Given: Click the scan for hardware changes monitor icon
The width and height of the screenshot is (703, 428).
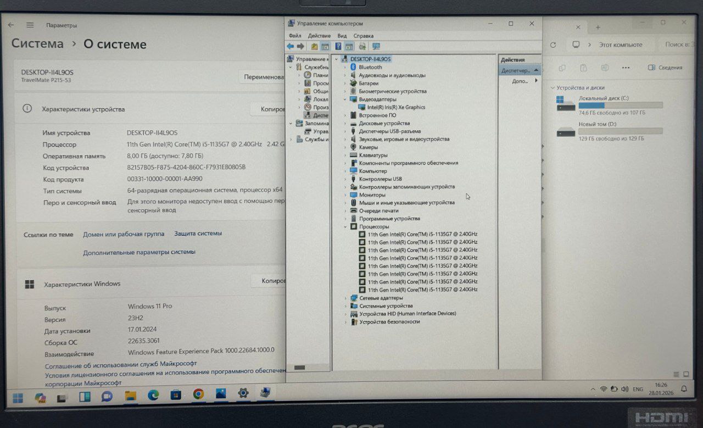Looking at the screenshot, I should 376,47.
